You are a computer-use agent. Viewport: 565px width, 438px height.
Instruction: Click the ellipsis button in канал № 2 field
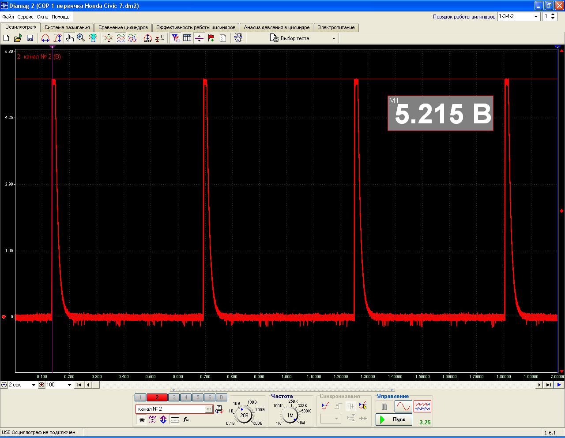point(209,409)
